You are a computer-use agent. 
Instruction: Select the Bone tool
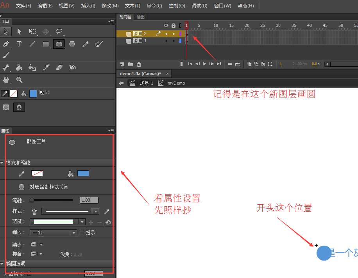click(6, 67)
